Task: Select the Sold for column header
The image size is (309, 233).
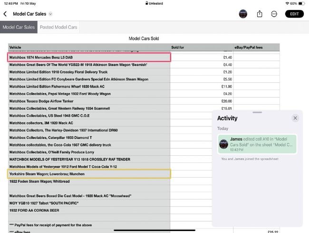Action: [202, 47]
